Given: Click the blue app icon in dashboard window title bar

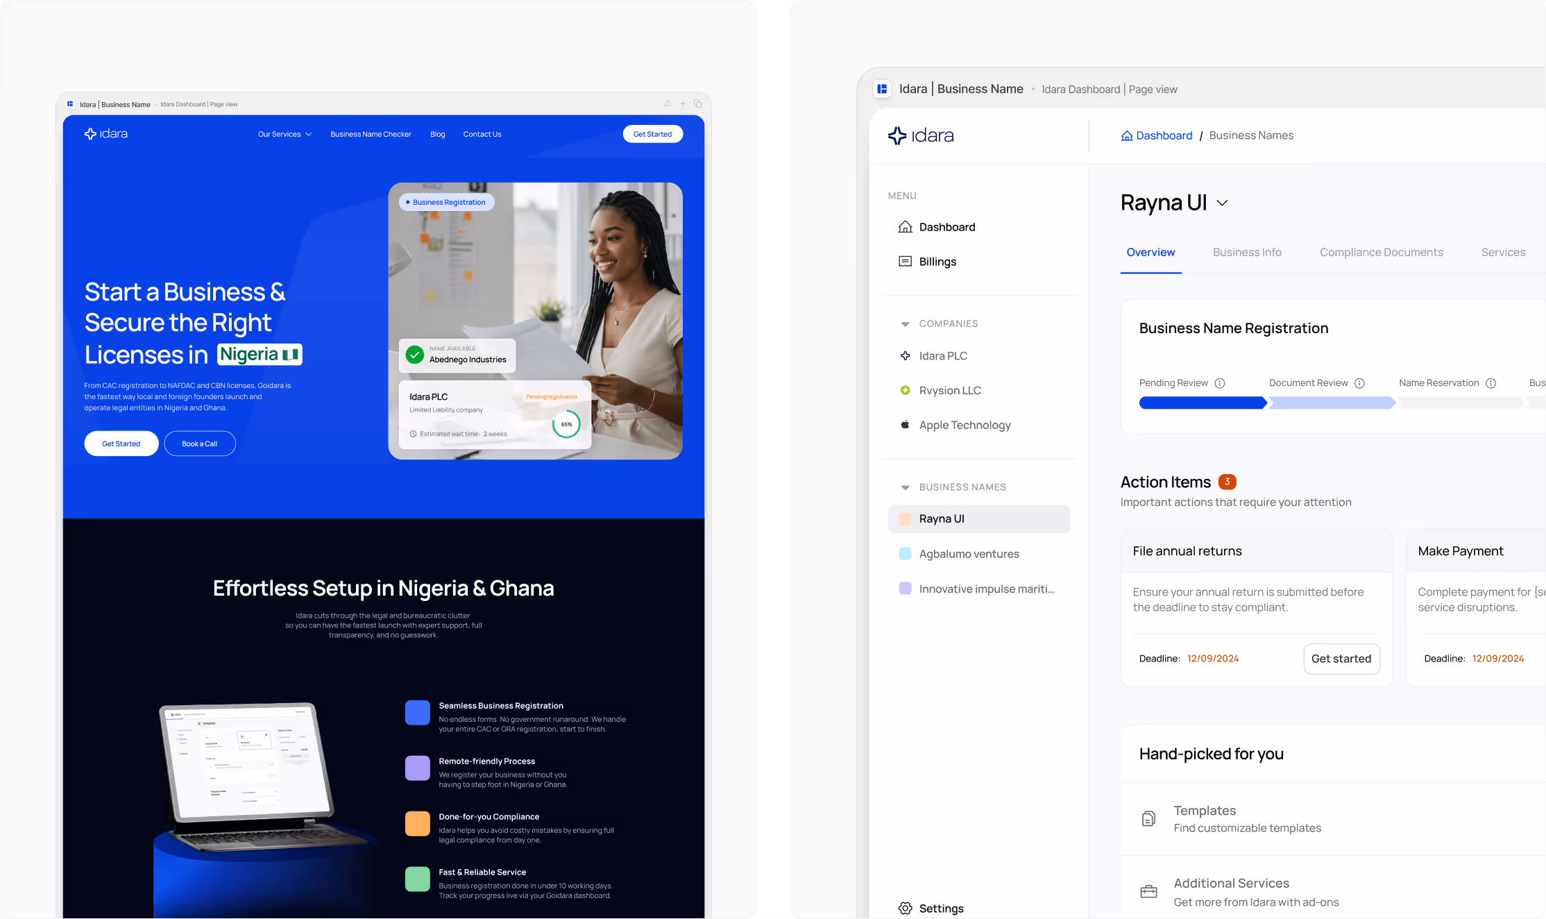Looking at the screenshot, I should pyautogui.click(x=882, y=89).
